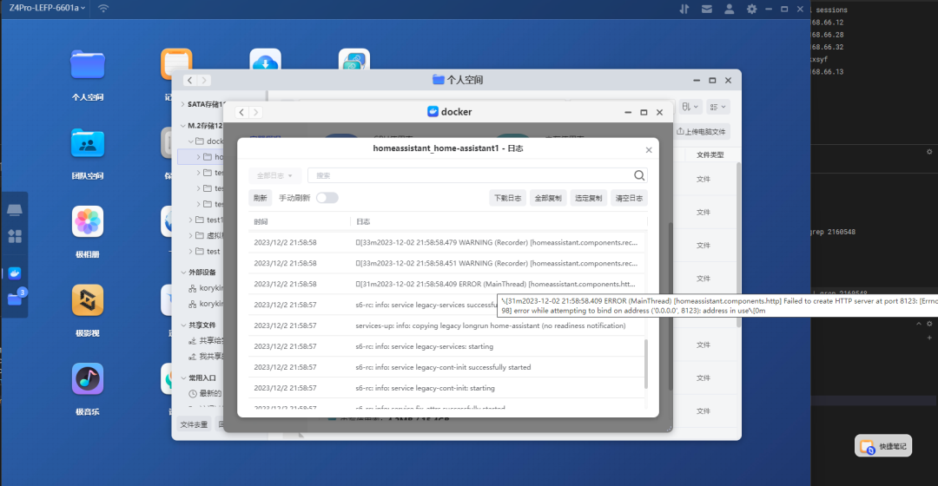
Task: Launch the 极相册 photo app icon
Action: click(x=88, y=222)
